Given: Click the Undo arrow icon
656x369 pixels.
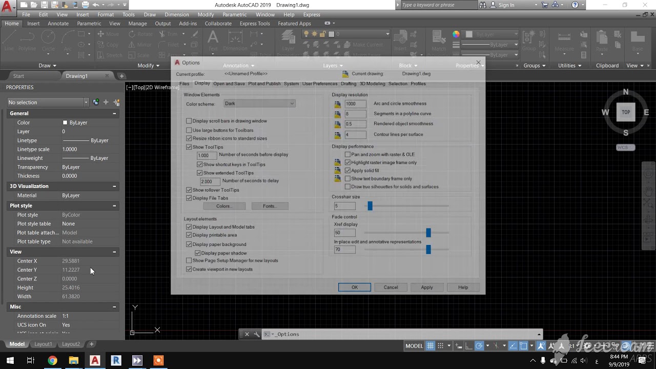Looking at the screenshot, I should click(x=96, y=5).
